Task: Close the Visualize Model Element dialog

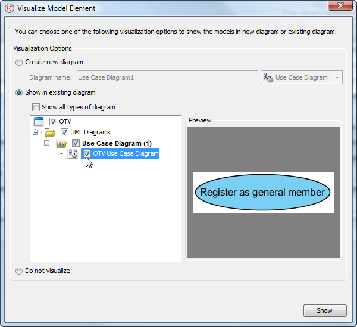Action: 340,5
